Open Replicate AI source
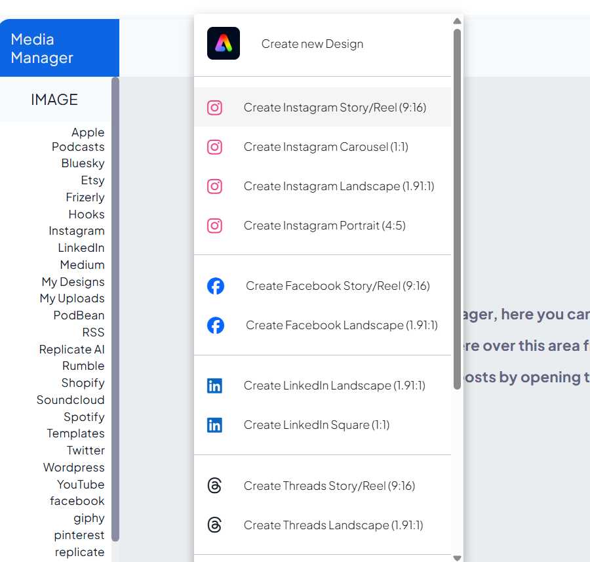Viewport: 590px width, 562px height. click(72, 350)
